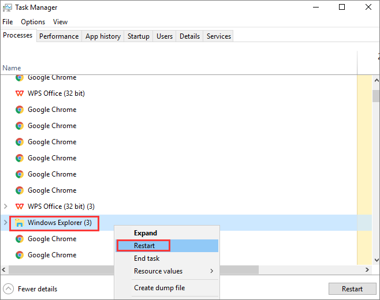
Task: Click the Task Manager title bar icon
Action: (8, 7)
